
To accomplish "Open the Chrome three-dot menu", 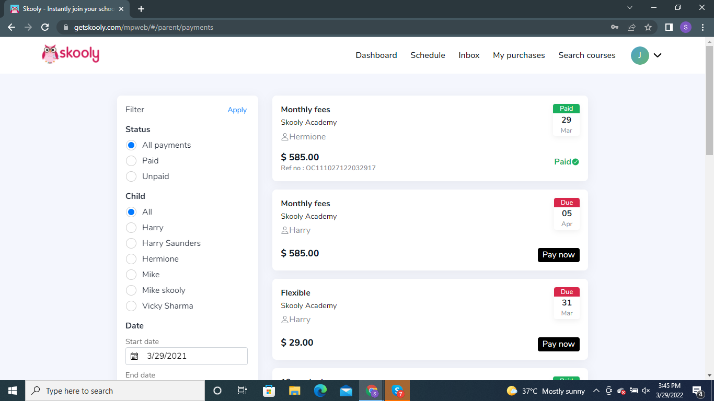I will (703, 27).
